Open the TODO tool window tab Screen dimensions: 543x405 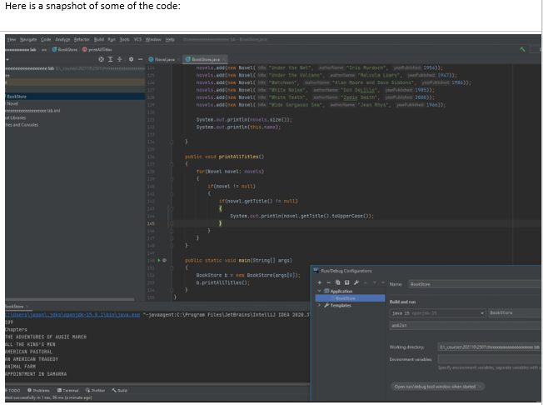point(12,391)
